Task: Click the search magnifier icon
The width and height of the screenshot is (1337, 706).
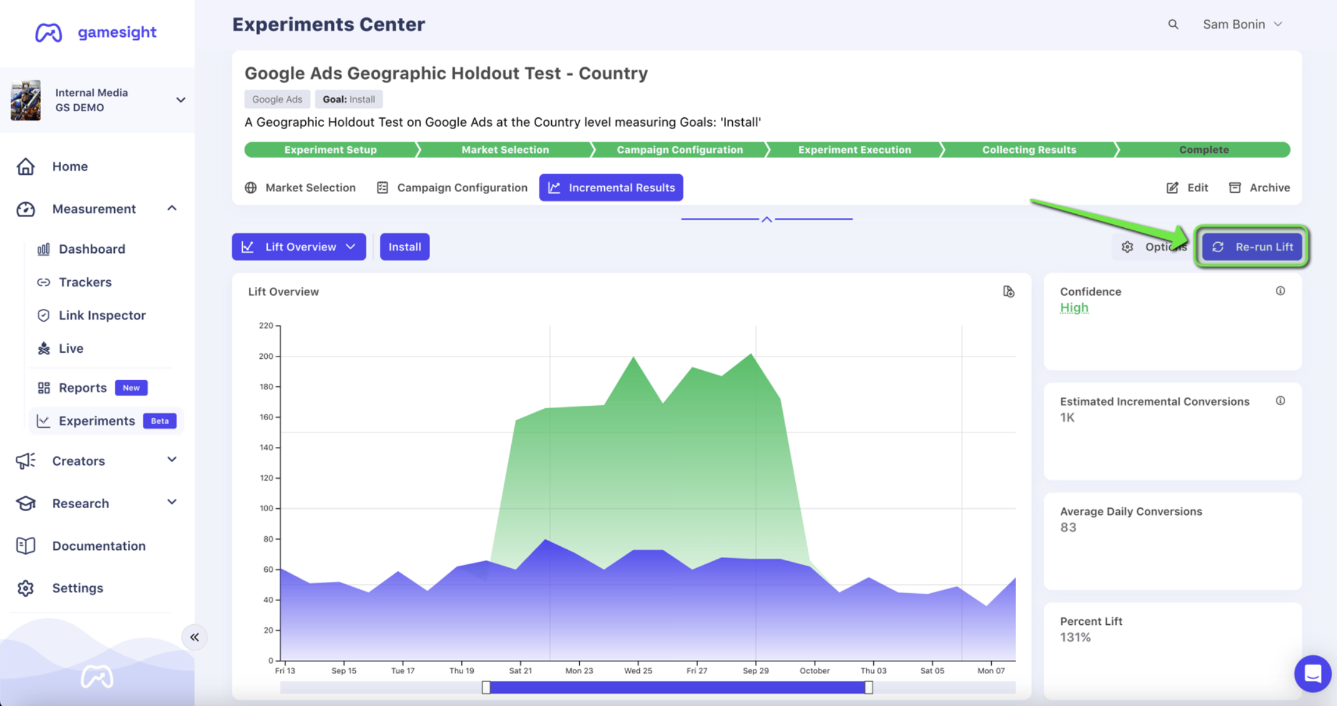Action: click(x=1173, y=24)
